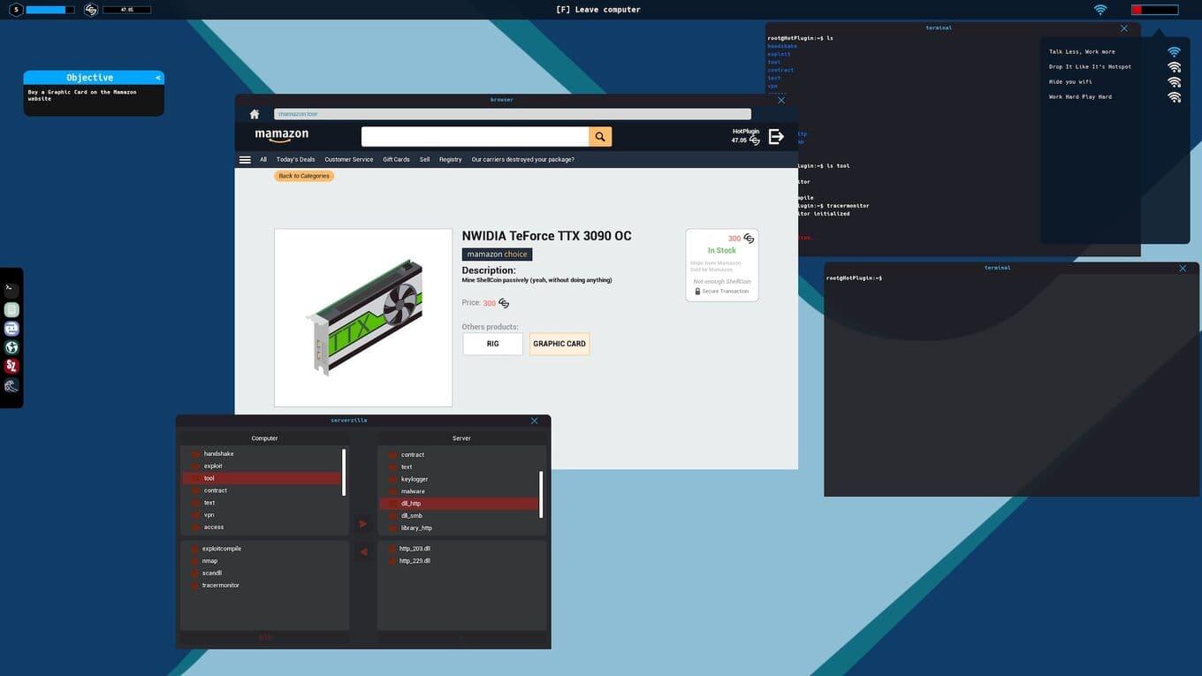Select the library_http folder in Server pane

coord(459,528)
